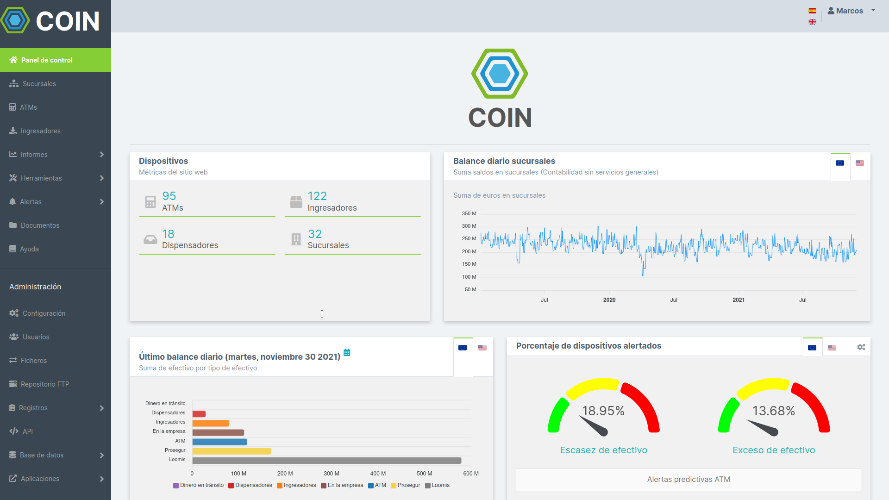The image size is (889, 500).
Task: Switch language with the Spanish flag
Action: [x=812, y=11]
